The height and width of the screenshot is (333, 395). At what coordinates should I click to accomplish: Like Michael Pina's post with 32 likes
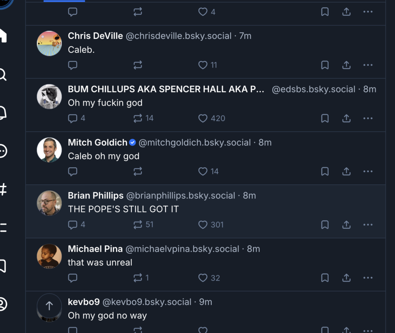click(x=203, y=278)
